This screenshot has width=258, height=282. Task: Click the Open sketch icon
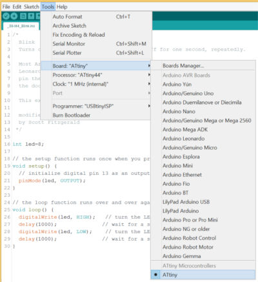(x=31, y=16)
